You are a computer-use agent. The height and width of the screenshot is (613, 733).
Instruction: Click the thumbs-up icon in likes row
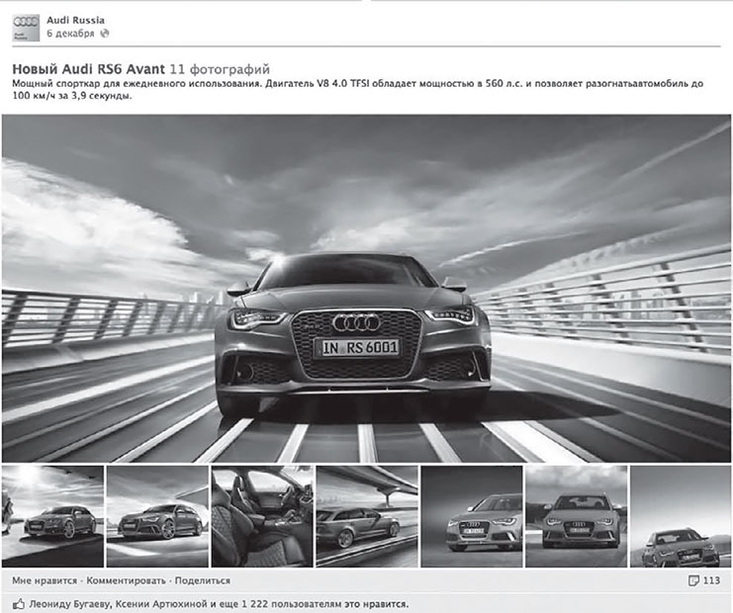(18, 602)
